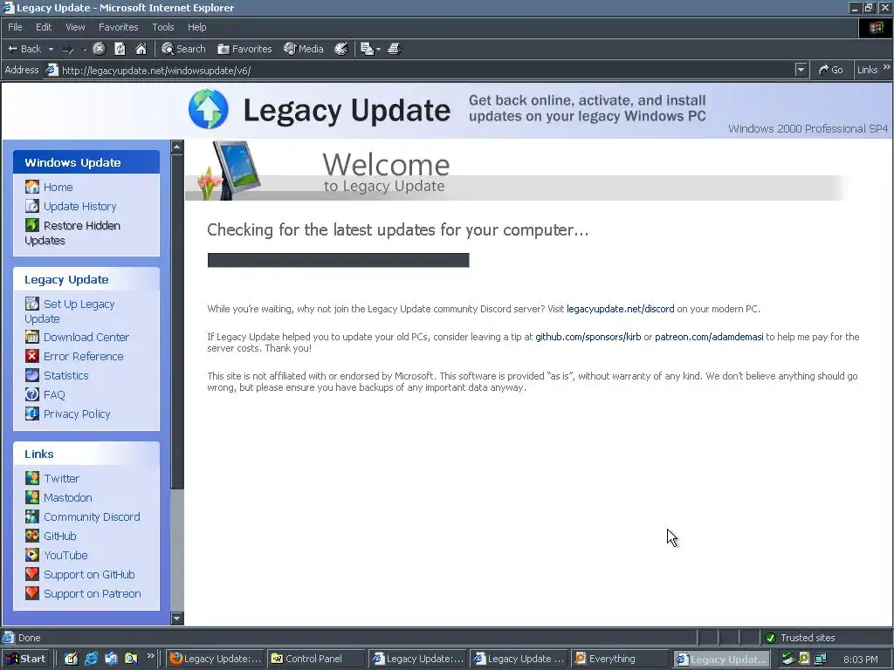This screenshot has height=670, width=894.
Task: Click the FAQ question mark icon
Action: pos(32,394)
